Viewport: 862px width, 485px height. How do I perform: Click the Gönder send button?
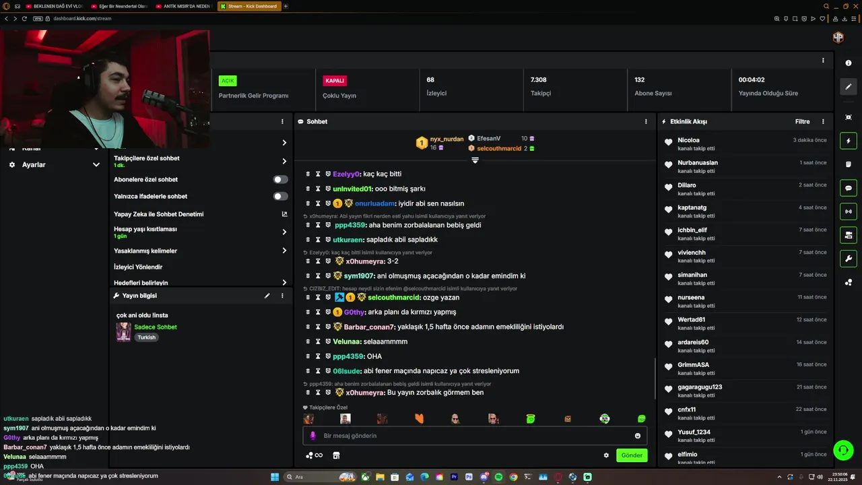click(632, 455)
